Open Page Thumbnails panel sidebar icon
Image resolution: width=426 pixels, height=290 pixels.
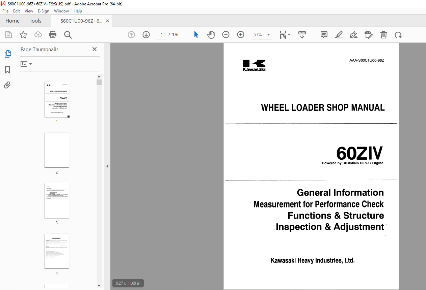[x=7, y=54]
